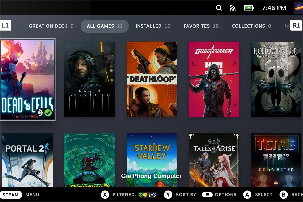Select the Tales of Arise cover

point(214,160)
